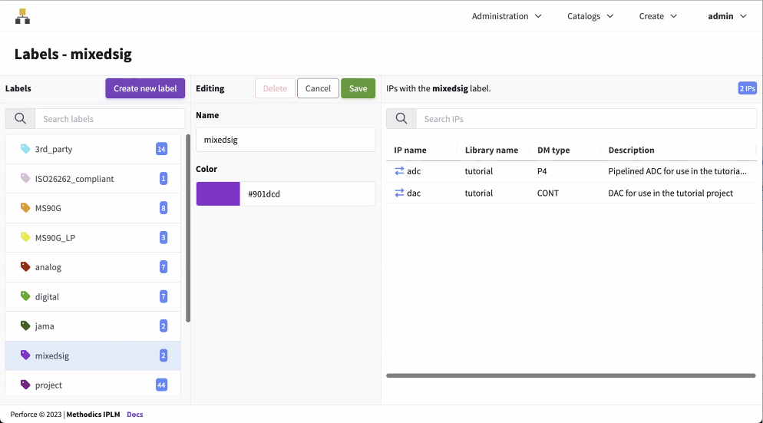
Task: Click the adc IP type icon
Action: tap(399, 171)
